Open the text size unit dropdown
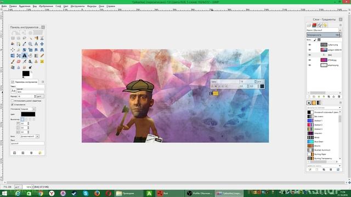This screenshot has height=197, width=351. click(40, 96)
